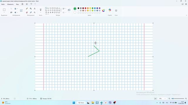
Task: Click the Save icon in the title bar
Action: pyautogui.click(x=22, y=4)
